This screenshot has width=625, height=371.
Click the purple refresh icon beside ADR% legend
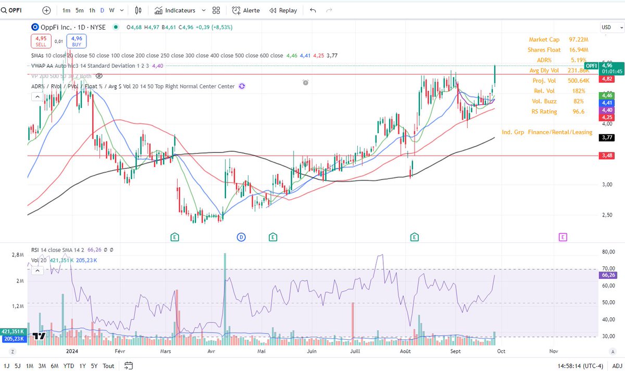click(241, 86)
